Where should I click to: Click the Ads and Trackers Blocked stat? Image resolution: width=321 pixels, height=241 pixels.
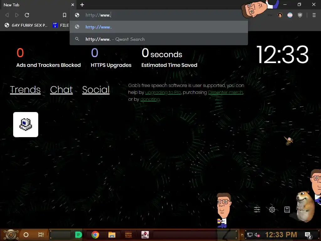[x=48, y=57]
